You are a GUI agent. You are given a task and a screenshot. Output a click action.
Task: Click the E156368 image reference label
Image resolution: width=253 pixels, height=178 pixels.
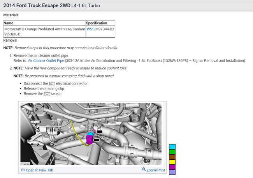[26, 164]
